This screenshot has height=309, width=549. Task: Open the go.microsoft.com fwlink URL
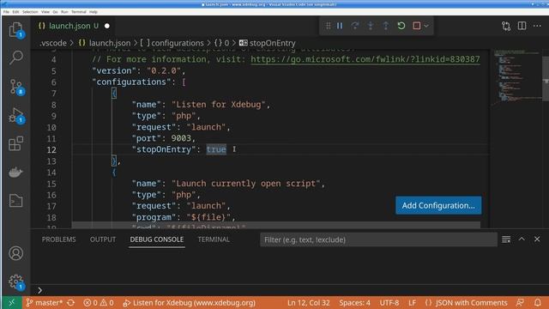(365, 59)
